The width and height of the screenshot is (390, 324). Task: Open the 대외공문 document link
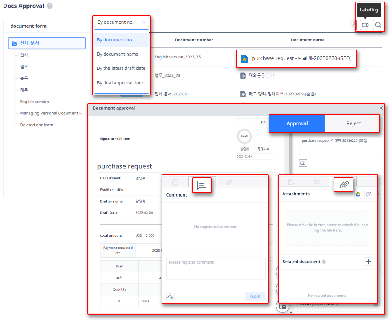tap(257, 76)
